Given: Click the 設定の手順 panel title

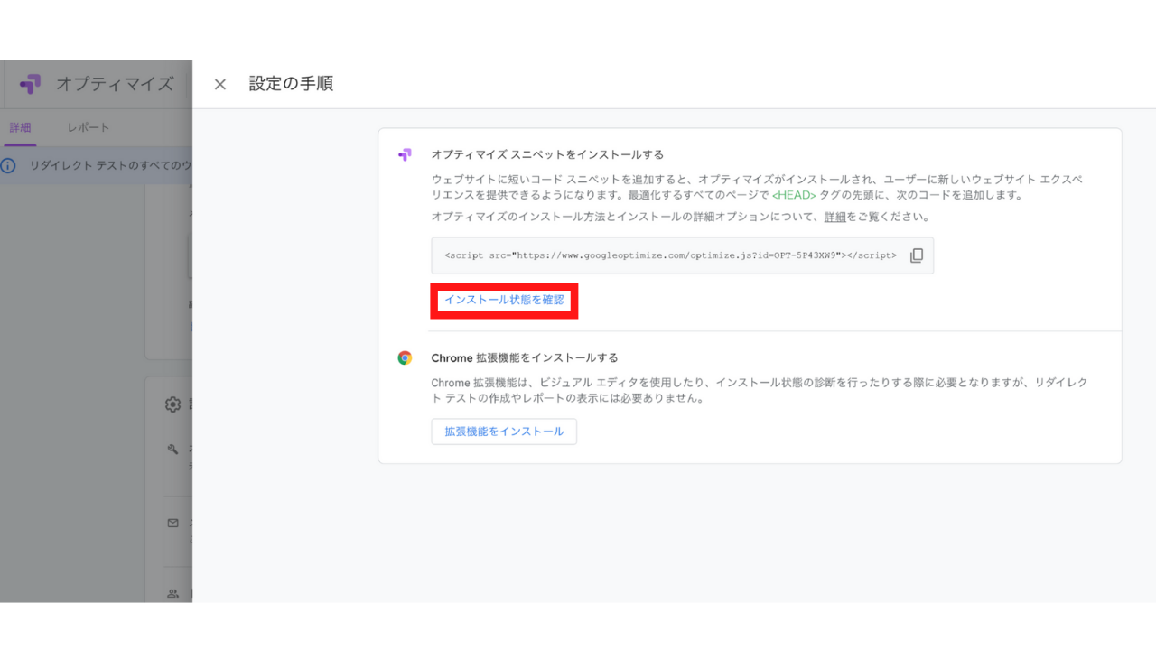Looking at the screenshot, I should tap(291, 84).
